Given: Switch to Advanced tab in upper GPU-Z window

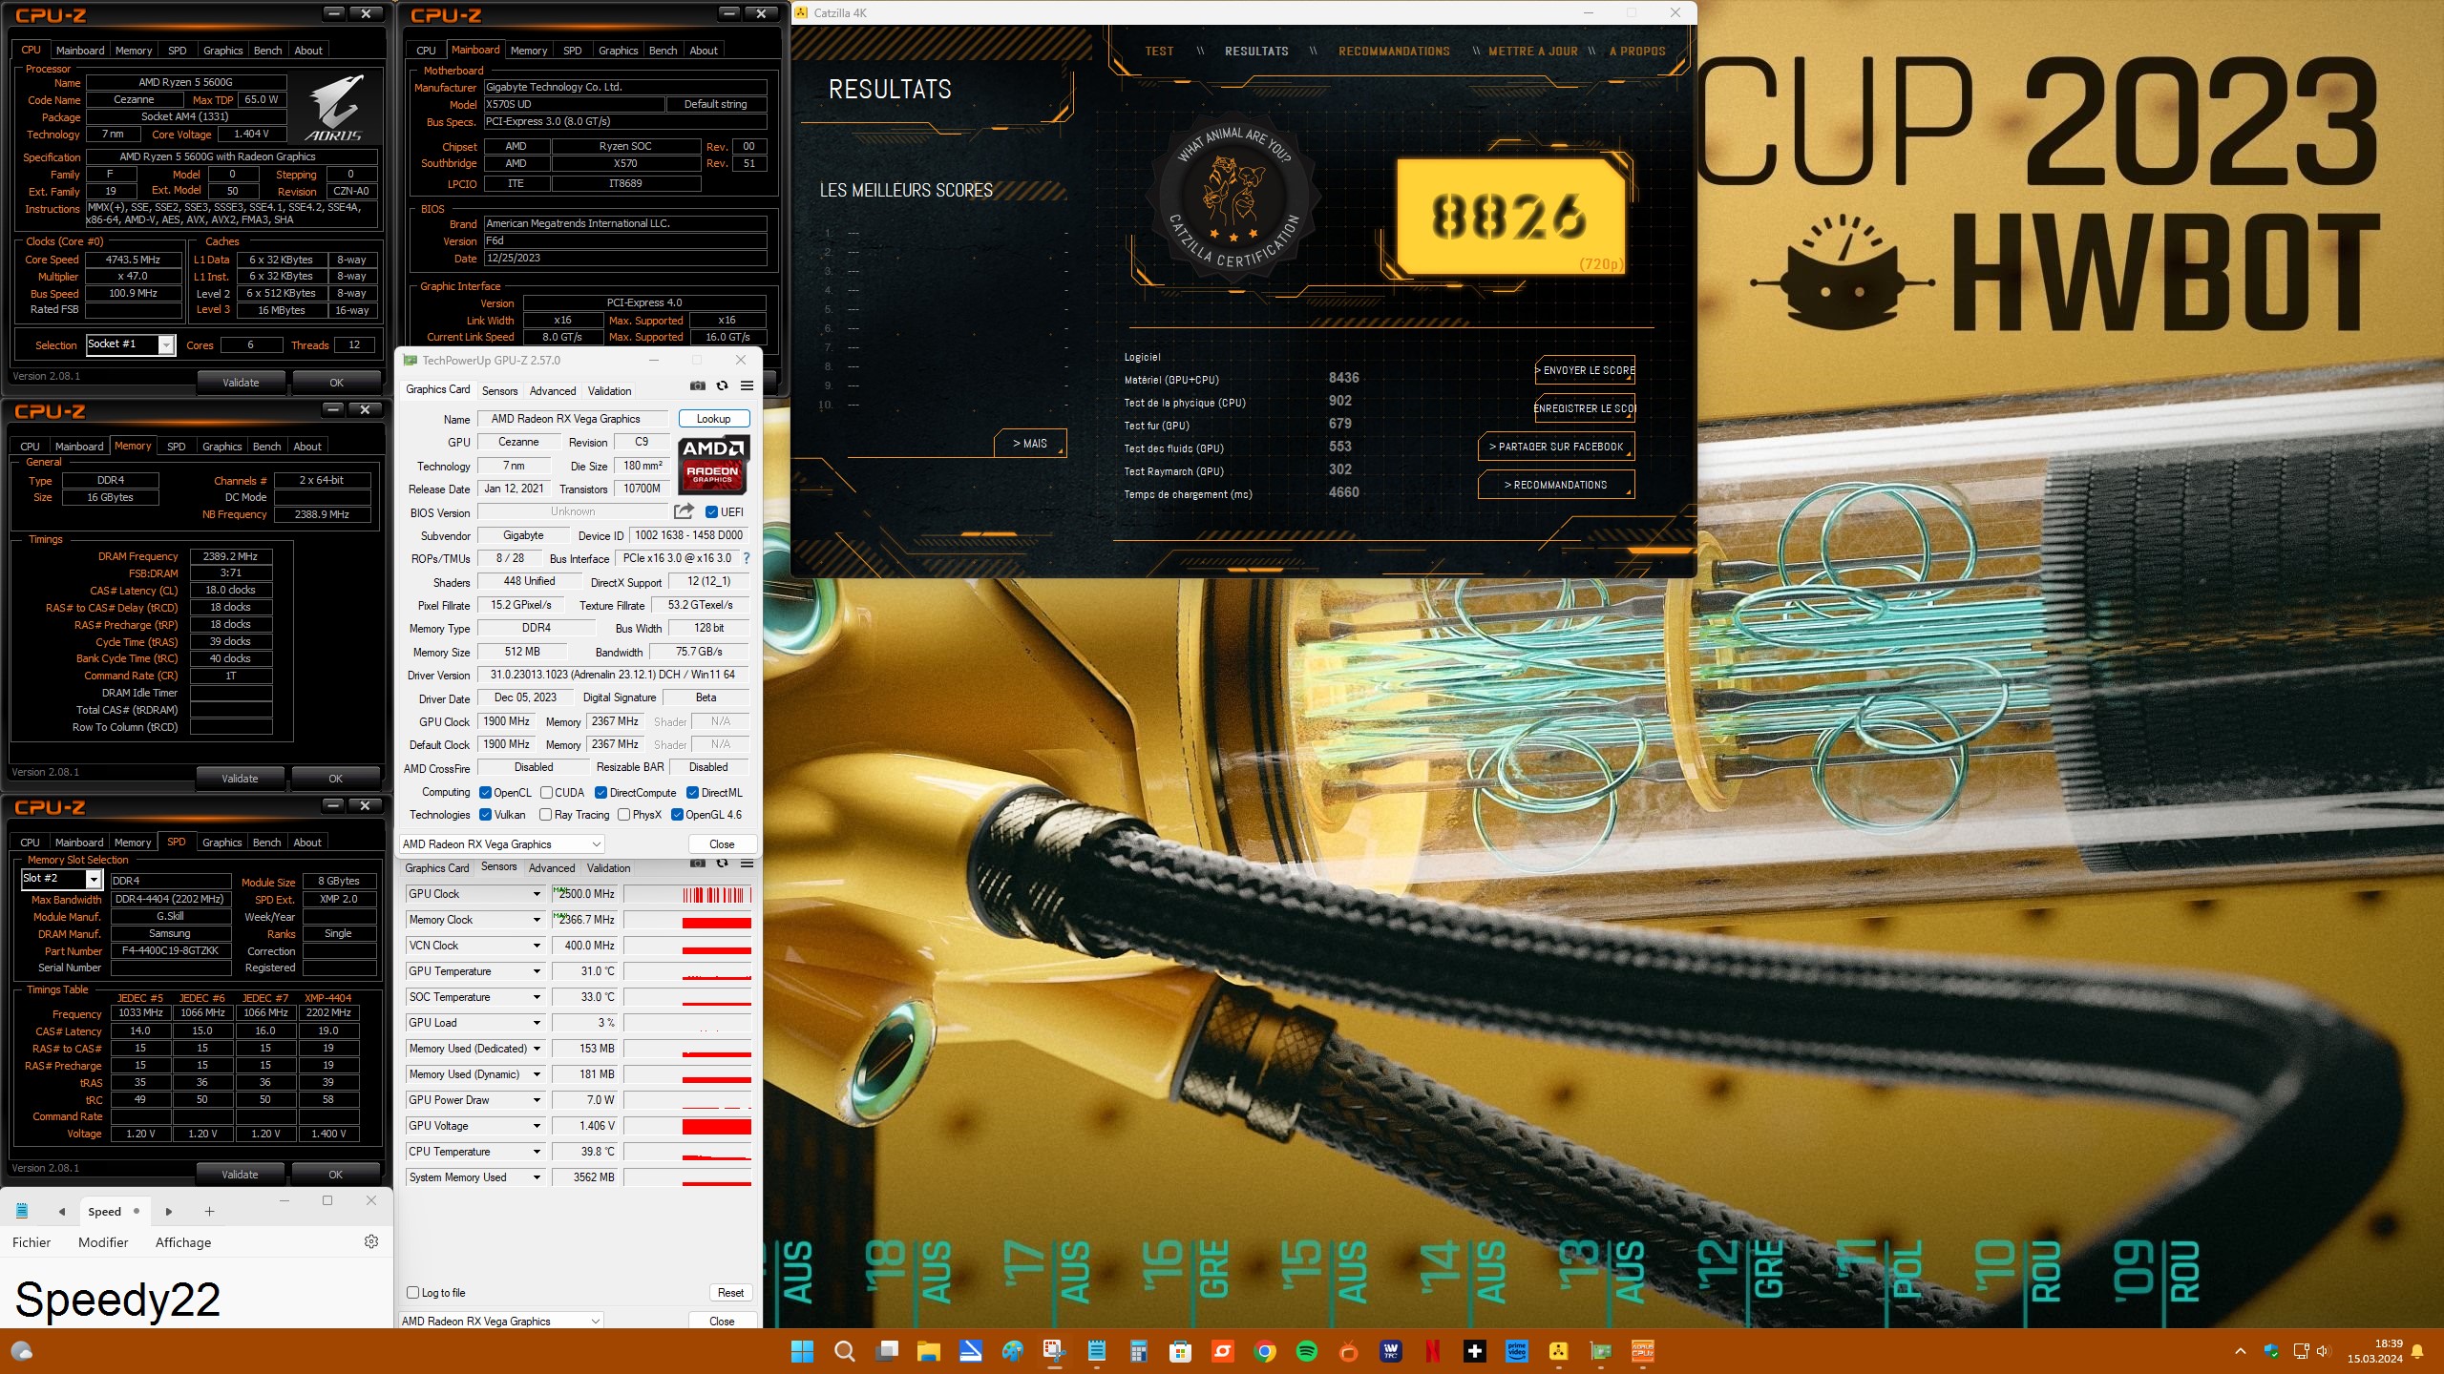Looking at the screenshot, I should [553, 391].
